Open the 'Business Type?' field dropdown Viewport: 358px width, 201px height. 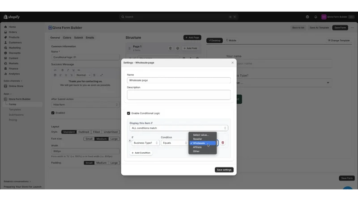[x=145, y=143]
